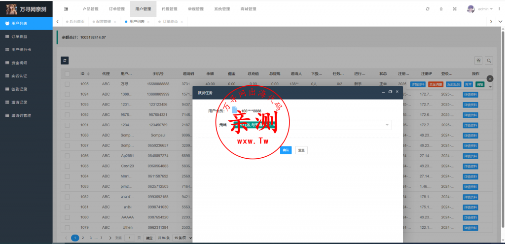
Task: Dismiss the action popover with round X icon
Action: pyautogui.click(x=490, y=78)
